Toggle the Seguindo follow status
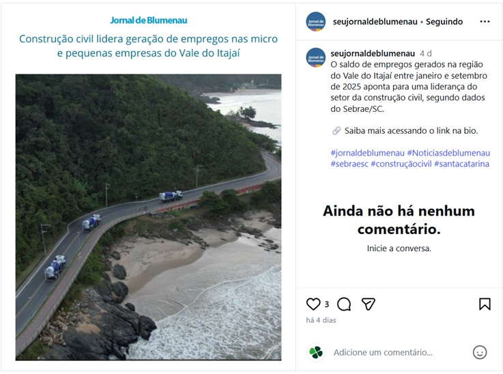Screen dimensions: 503x374 click(x=444, y=22)
